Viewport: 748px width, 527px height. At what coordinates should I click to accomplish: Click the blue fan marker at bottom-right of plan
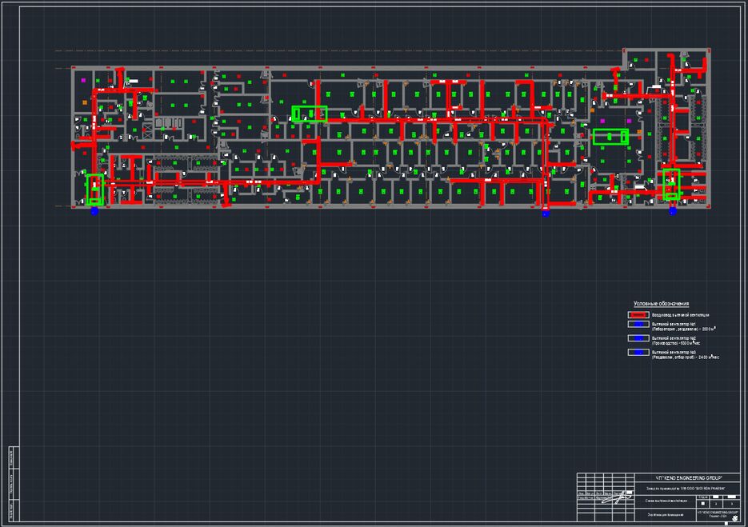(673, 211)
